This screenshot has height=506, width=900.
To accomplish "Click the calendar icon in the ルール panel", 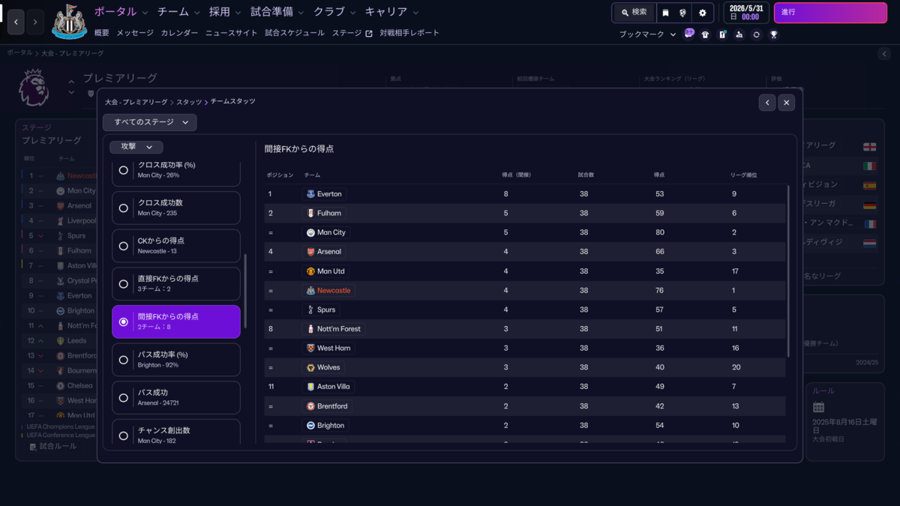I will click(818, 407).
